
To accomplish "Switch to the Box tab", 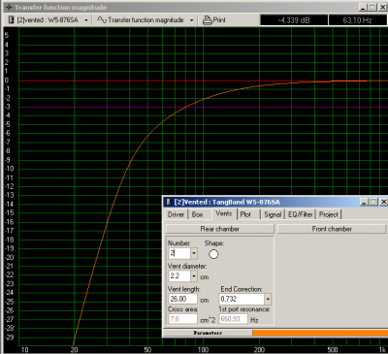I will [x=197, y=214].
